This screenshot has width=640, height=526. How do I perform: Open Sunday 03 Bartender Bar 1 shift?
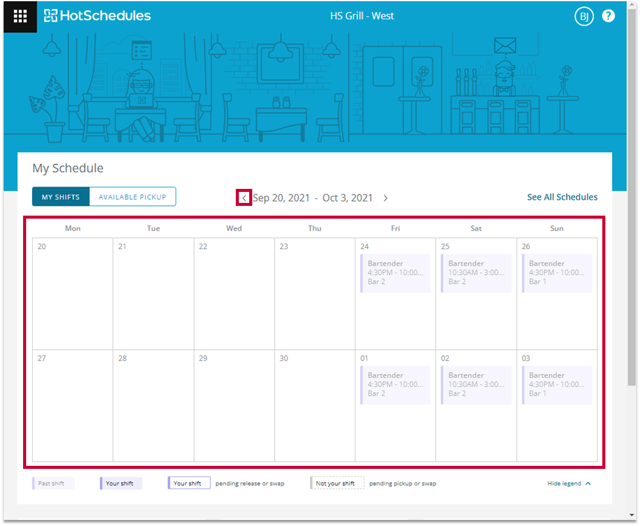557,385
